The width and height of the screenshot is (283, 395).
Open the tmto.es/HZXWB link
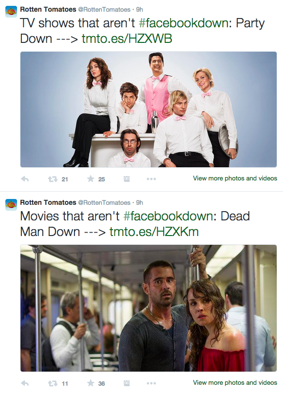pyautogui.click(x=127, y=39)
